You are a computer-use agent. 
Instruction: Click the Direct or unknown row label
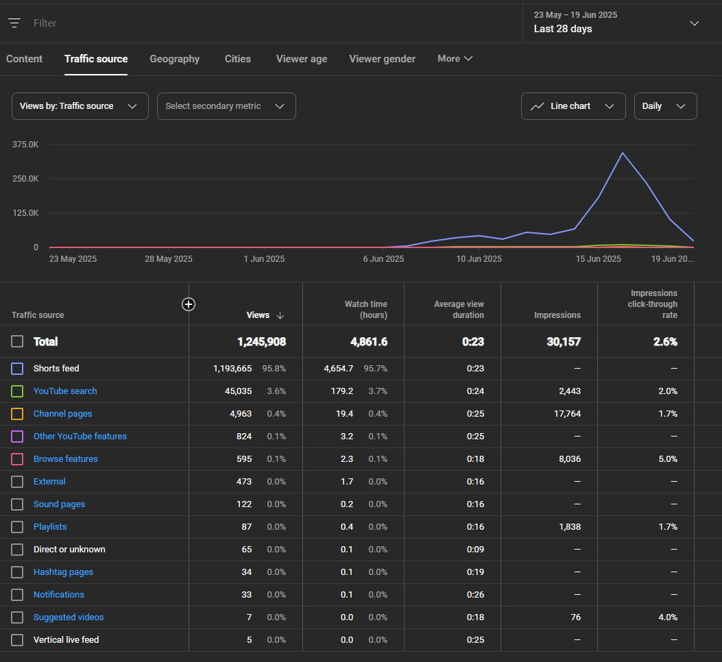coord(69,550)
